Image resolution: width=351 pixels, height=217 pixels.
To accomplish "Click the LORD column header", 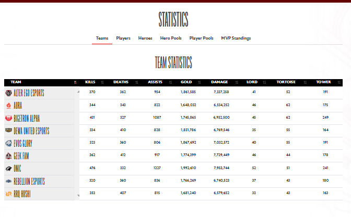I will tap(252, 82).
